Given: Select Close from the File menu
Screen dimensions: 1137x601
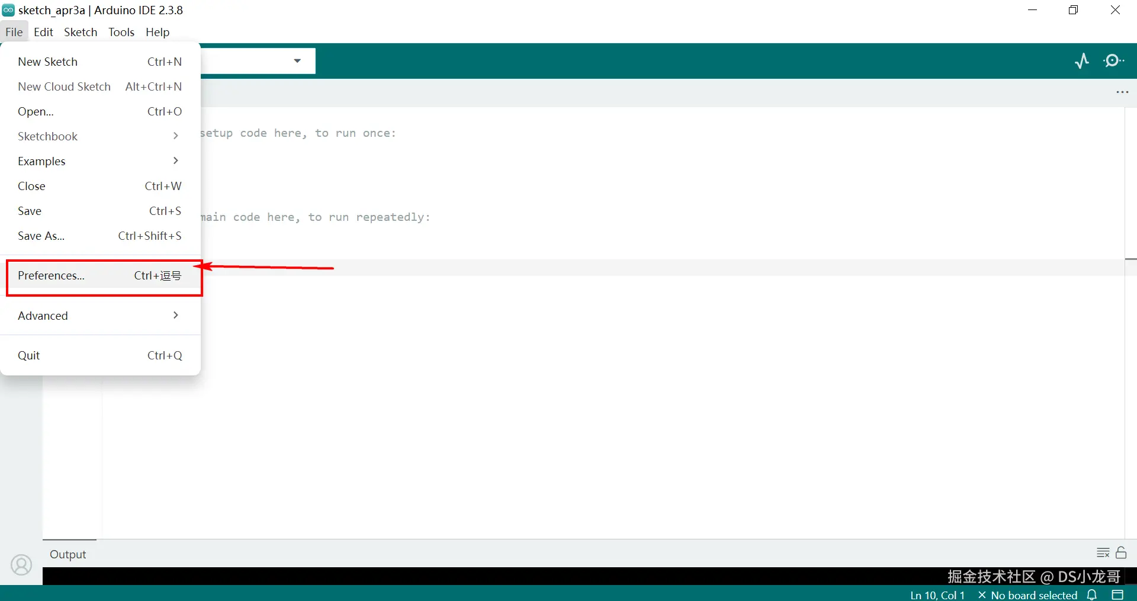Looking at the screenshot, I should tap(100, 186).
